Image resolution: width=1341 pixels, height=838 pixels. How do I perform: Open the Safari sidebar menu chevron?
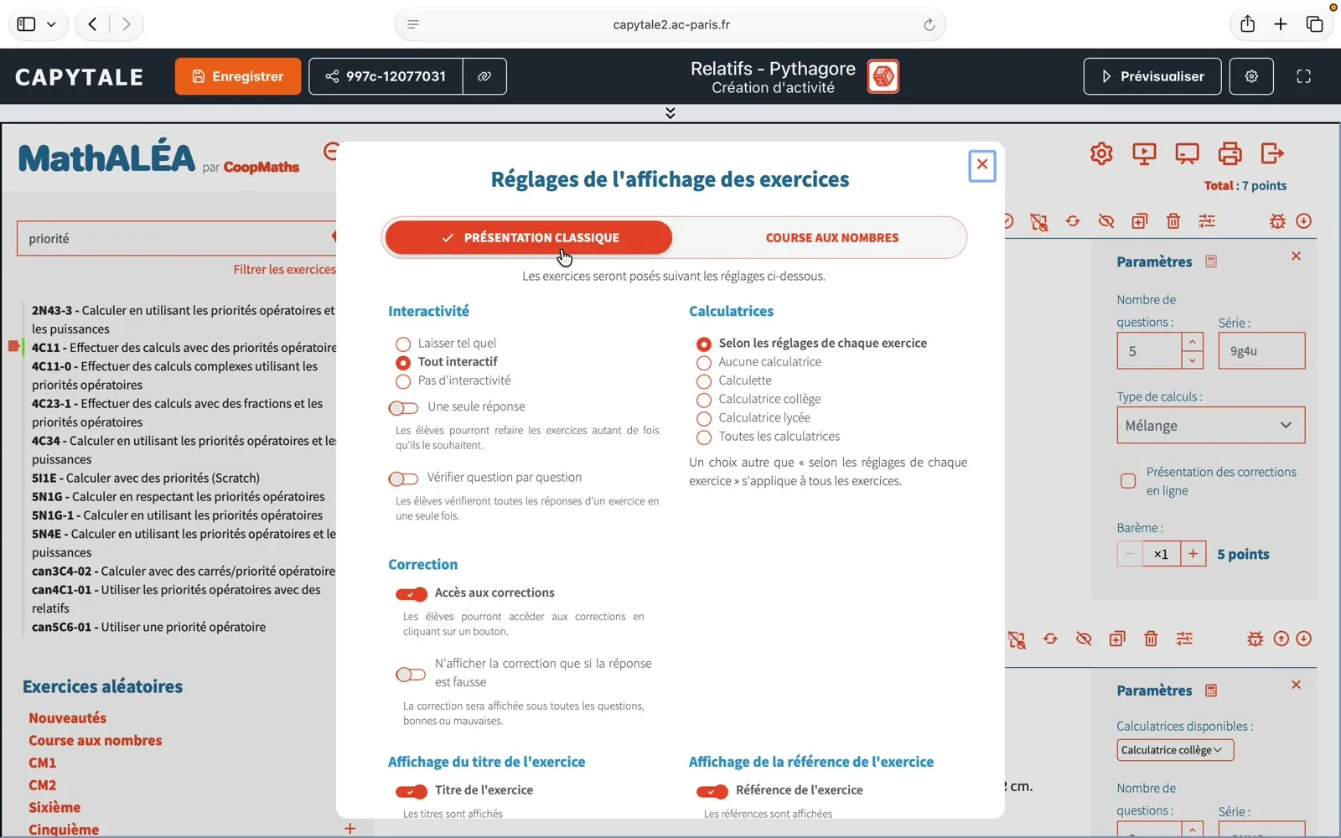pyautogui.click(x=51, y=24)
